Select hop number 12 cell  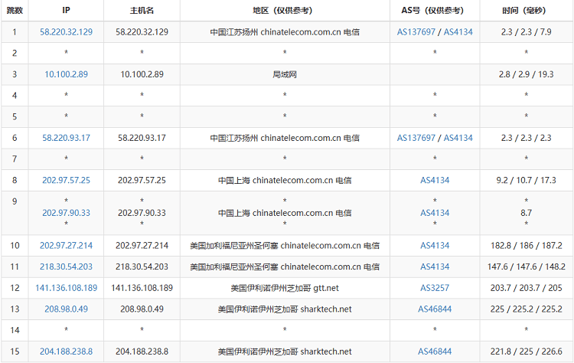(x=15, y=288)
